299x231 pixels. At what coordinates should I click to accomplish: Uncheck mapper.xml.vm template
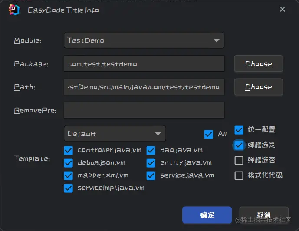[x=68, y=175]
